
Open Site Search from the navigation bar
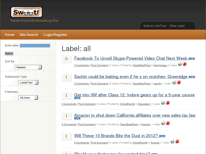(29, 35)
